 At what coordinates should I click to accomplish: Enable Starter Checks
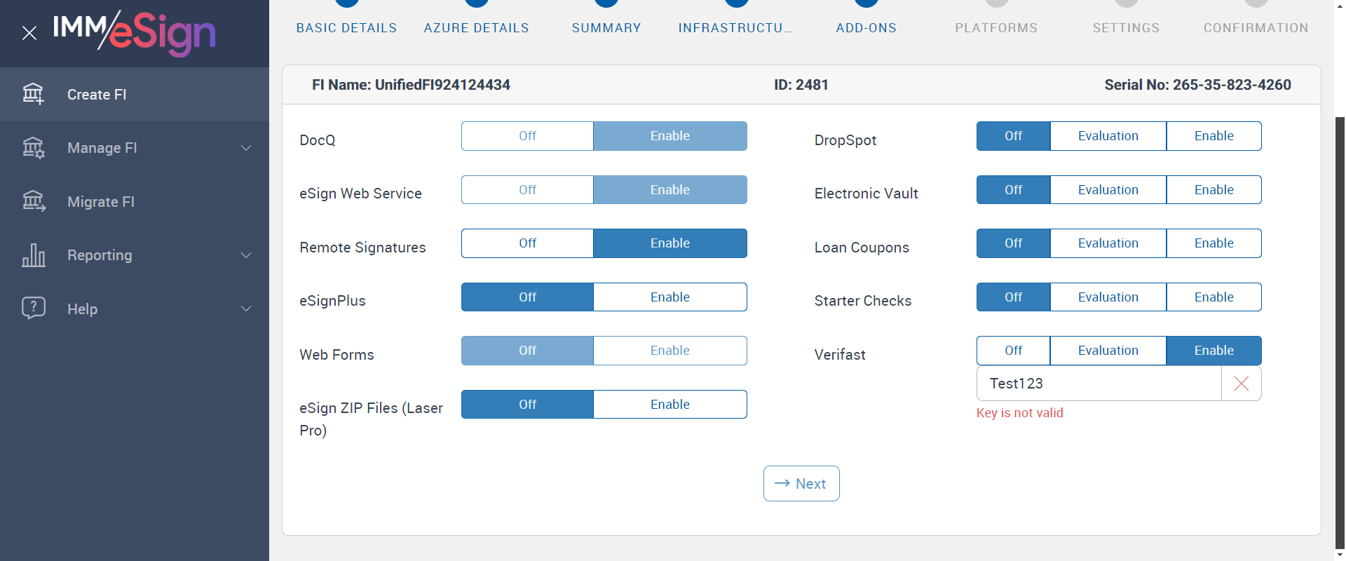[x=1214, y=297]
